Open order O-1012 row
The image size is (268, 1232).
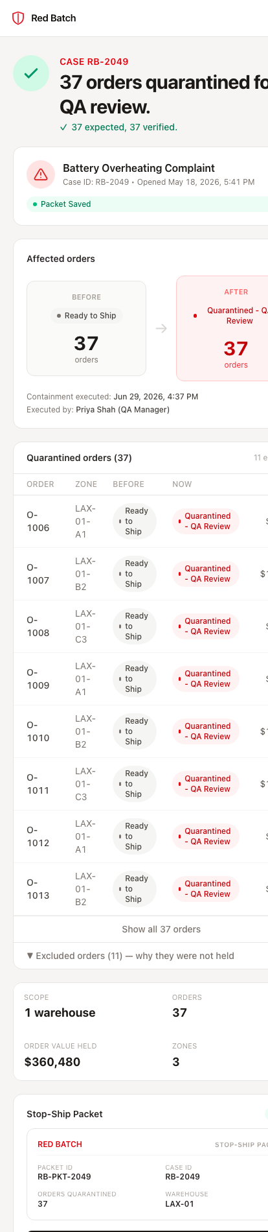point(140,836)
